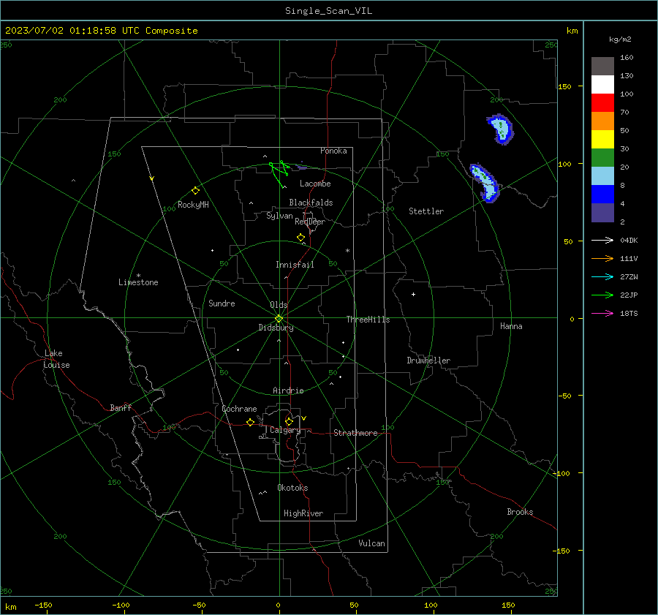Click the northern VIL storm cell near 200 km ring
The height and width of the screenshot is (615, 658).
click(500, 129)
